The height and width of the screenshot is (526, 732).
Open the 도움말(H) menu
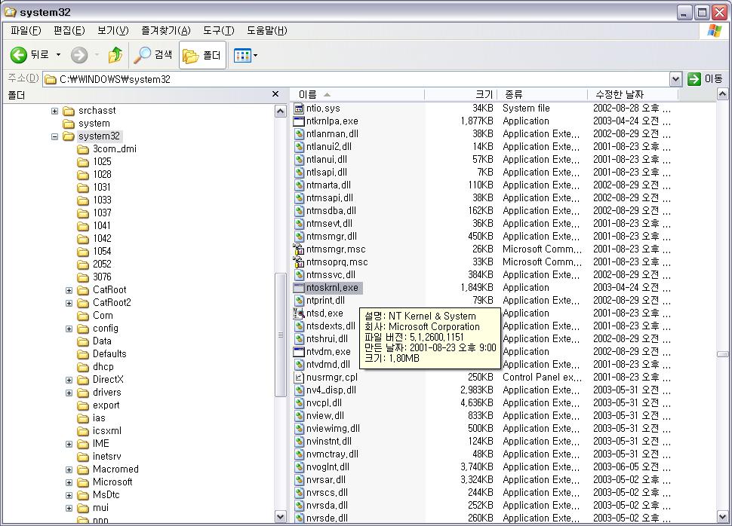266,30
